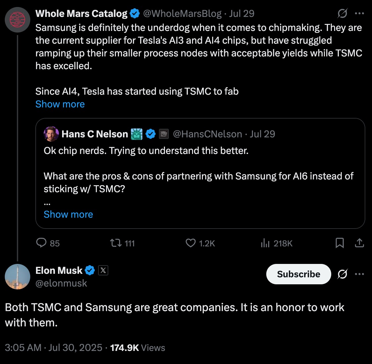Open the @WholeMarsBlog handle link
Screen dimensions: 372x364
182,13
